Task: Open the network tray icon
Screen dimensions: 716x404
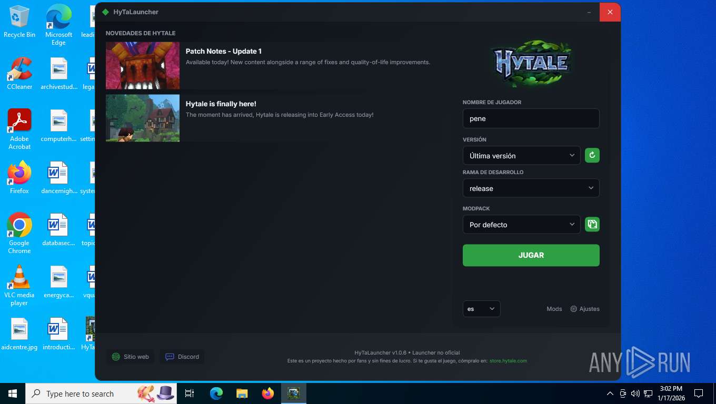Action: point(648,393)
